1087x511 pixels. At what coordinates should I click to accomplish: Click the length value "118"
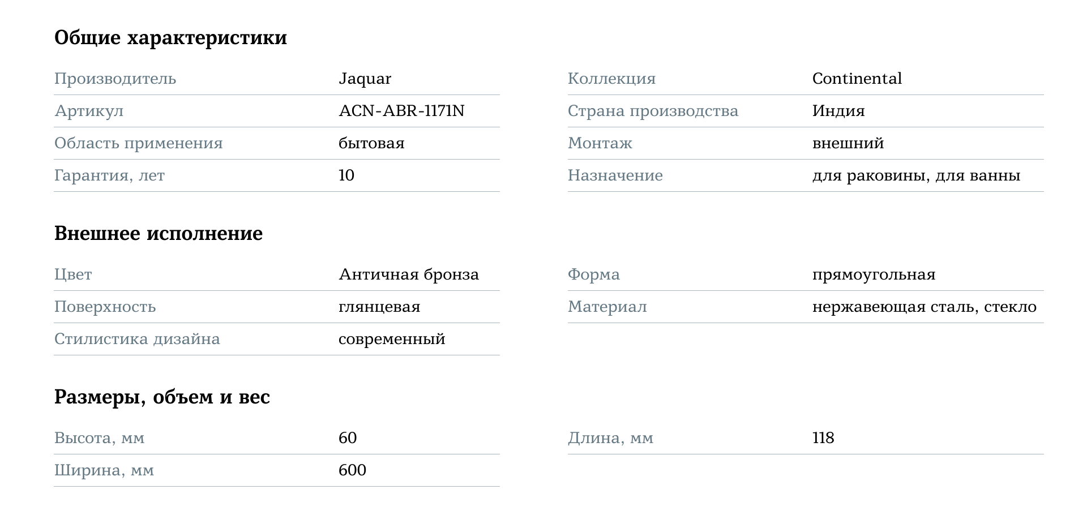(x=823, y=438)
